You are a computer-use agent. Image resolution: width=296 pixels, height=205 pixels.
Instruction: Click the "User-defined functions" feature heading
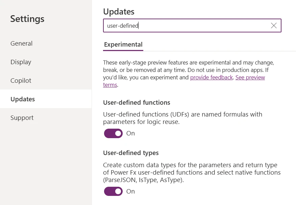pyautogui.click(x=137, y=102)
